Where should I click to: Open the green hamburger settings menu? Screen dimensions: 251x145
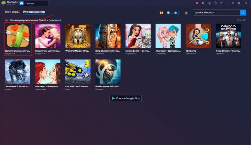pos(221,3)
